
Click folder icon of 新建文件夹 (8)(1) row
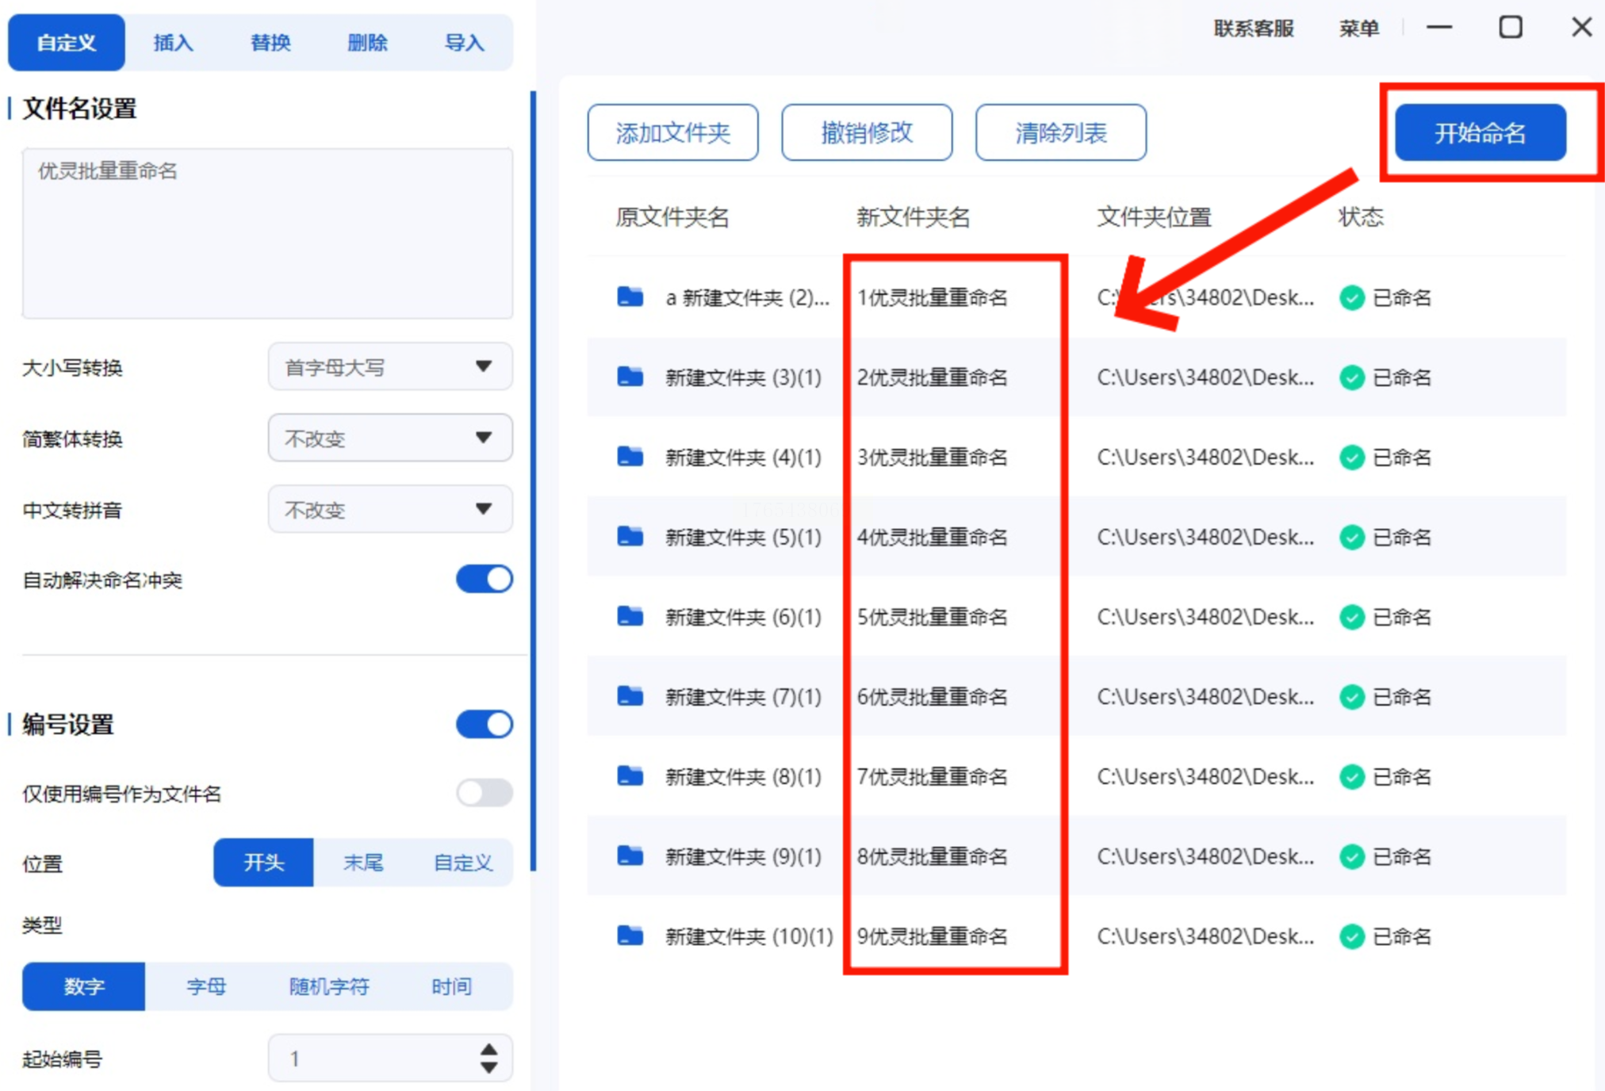(630, 775)
